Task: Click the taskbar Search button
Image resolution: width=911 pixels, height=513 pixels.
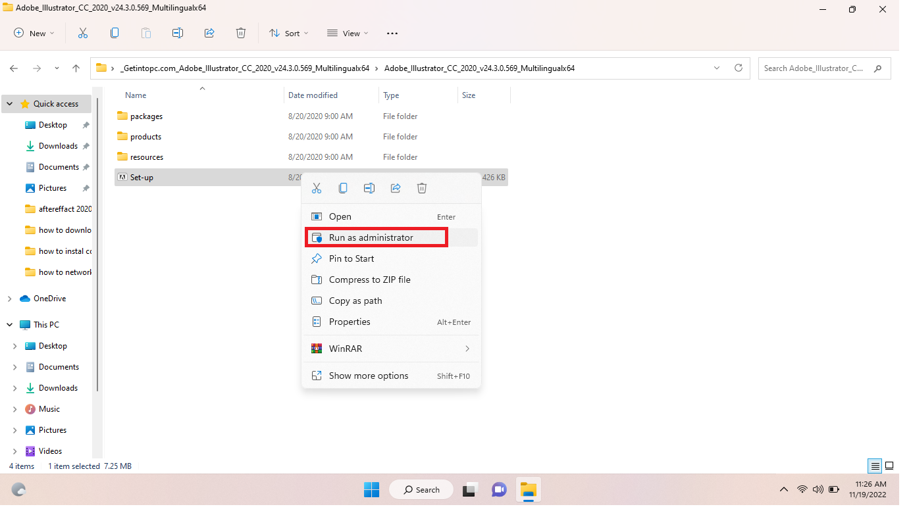Action: (x=421, y=490)
